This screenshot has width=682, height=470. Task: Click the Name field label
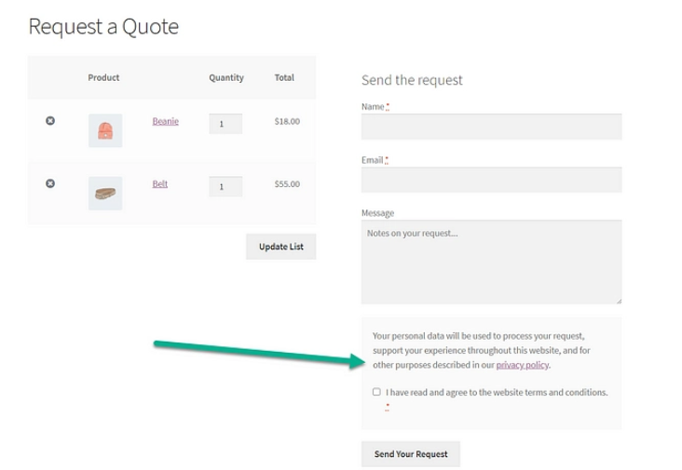coord(373,107)
